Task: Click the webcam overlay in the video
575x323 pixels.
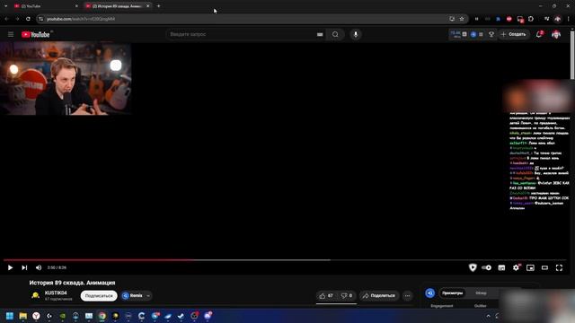Action: click(66, 79)
